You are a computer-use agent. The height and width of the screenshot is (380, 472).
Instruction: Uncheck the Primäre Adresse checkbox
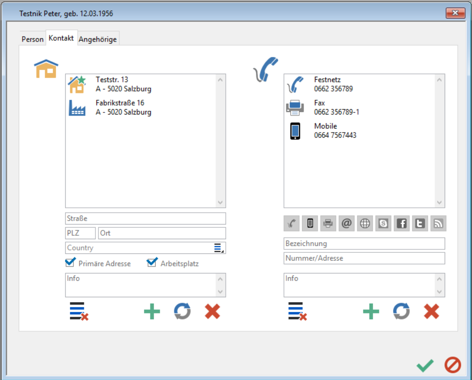(70, 263)
